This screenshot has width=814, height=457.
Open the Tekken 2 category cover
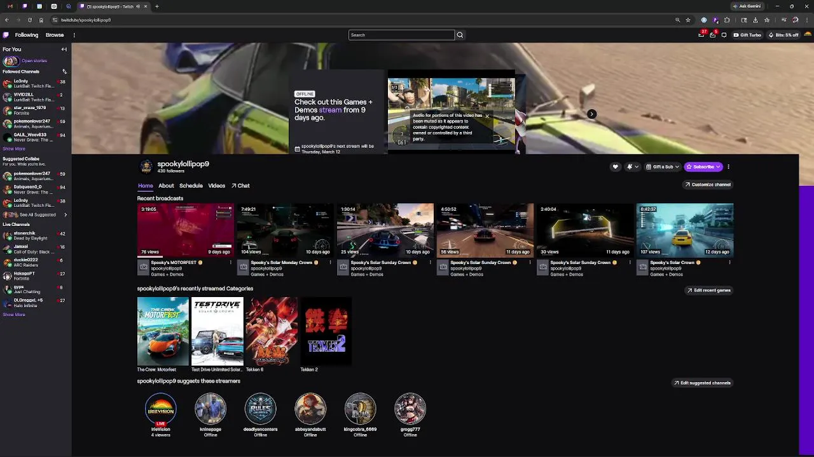tap(326, 331)
